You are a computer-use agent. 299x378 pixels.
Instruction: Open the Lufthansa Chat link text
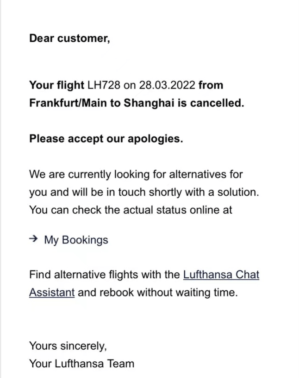(x=221, y=275)
